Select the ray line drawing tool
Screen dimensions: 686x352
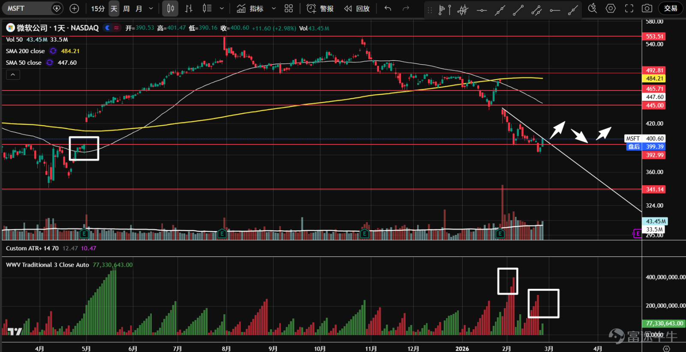(x=573, y=9)
